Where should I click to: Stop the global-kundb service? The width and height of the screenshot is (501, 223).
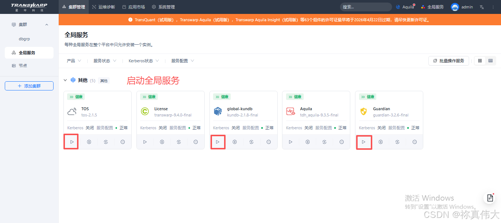(235, 142)
